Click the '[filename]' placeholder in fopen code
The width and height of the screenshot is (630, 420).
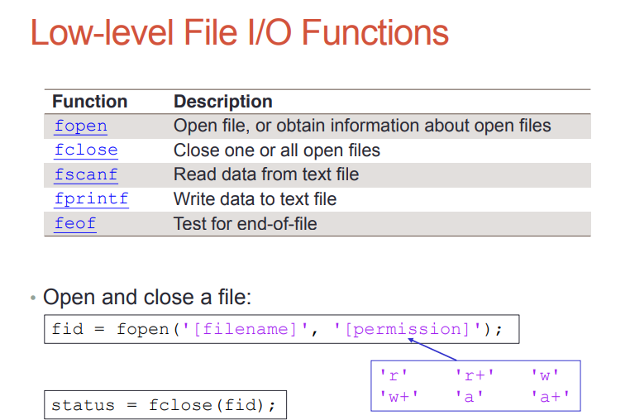click(x=245, y=330)
